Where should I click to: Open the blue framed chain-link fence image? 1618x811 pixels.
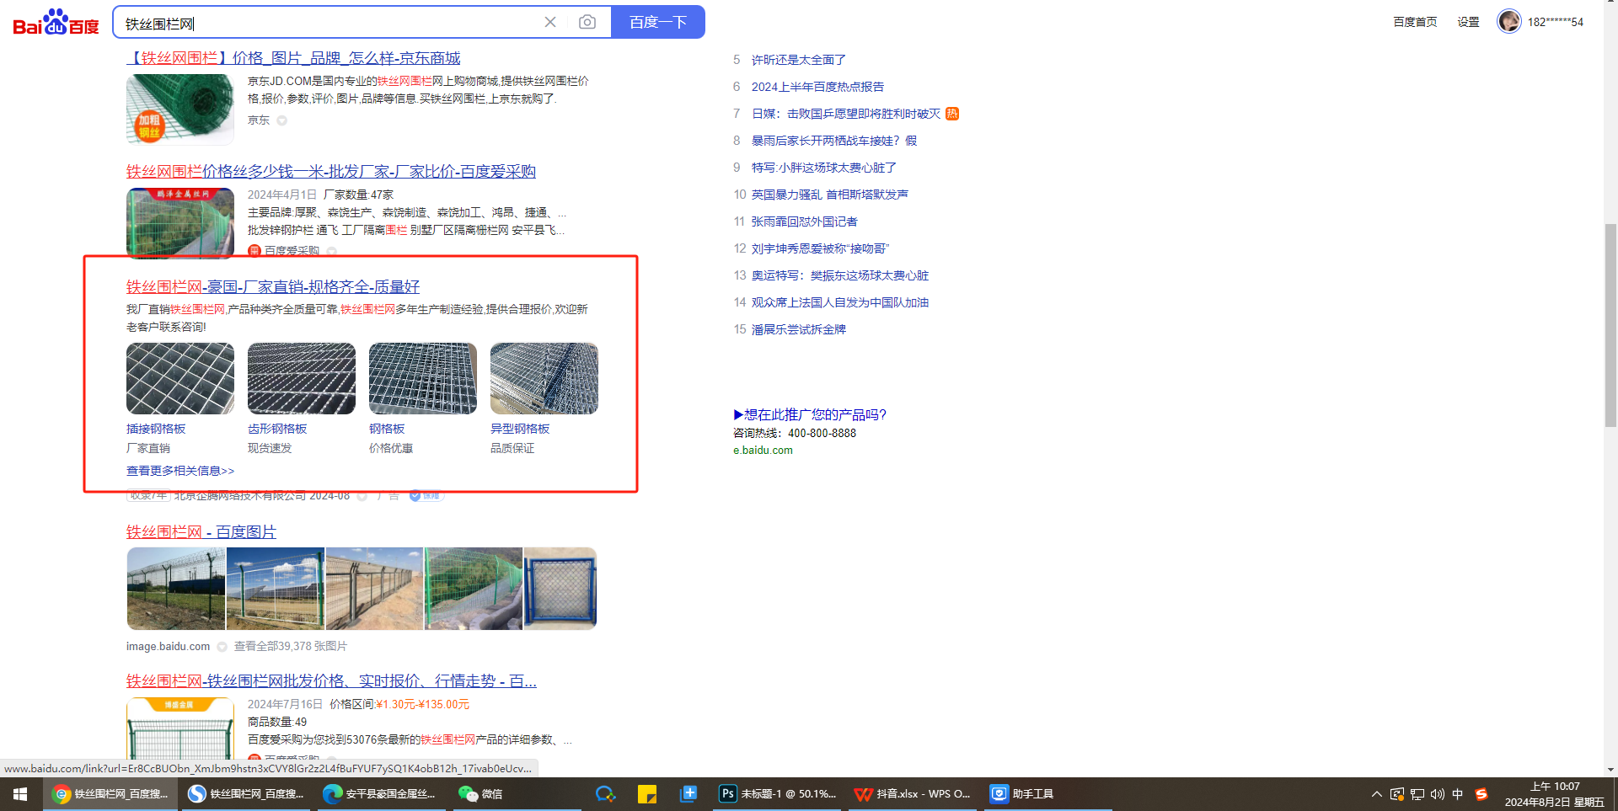(560, 589)
